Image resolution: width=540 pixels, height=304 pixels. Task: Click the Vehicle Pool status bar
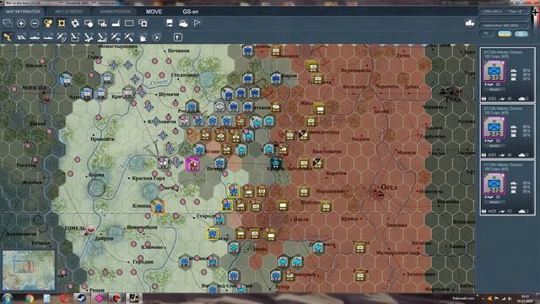pos(504,25)
